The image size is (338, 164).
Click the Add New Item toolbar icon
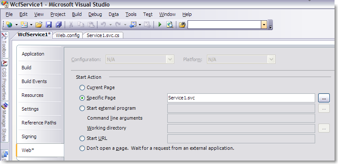[24, 25]
